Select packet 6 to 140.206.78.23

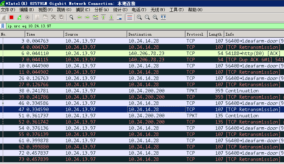[x=142, y=53]
